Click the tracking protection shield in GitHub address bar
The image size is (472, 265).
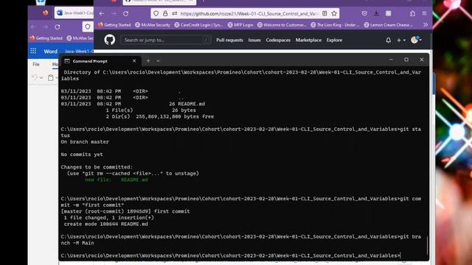[x=156, y=13]
